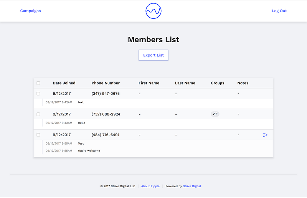Open the About Ripple footer link
307x198 pixels.
[150, 186]
